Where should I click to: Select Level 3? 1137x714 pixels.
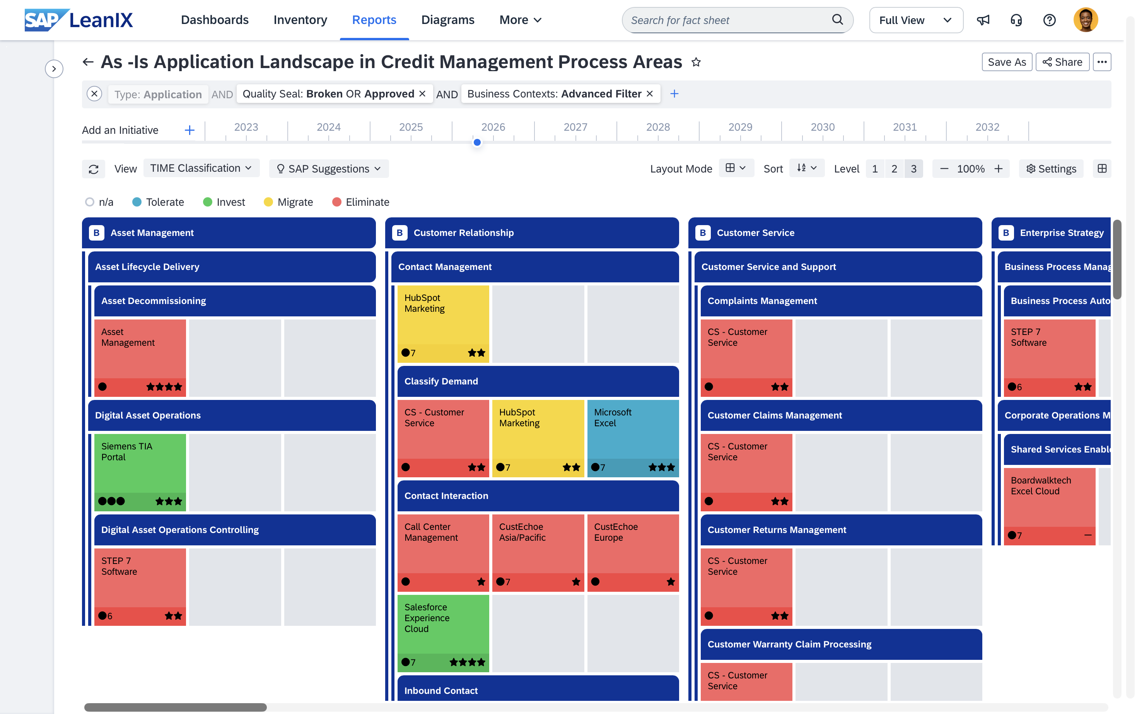click(x=913, y=169)
